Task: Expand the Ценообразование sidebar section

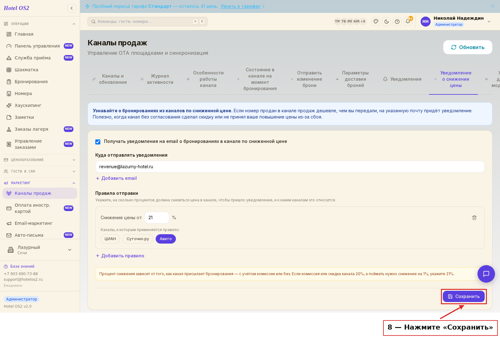Action: pyautogui.click(x=40, y=160)
